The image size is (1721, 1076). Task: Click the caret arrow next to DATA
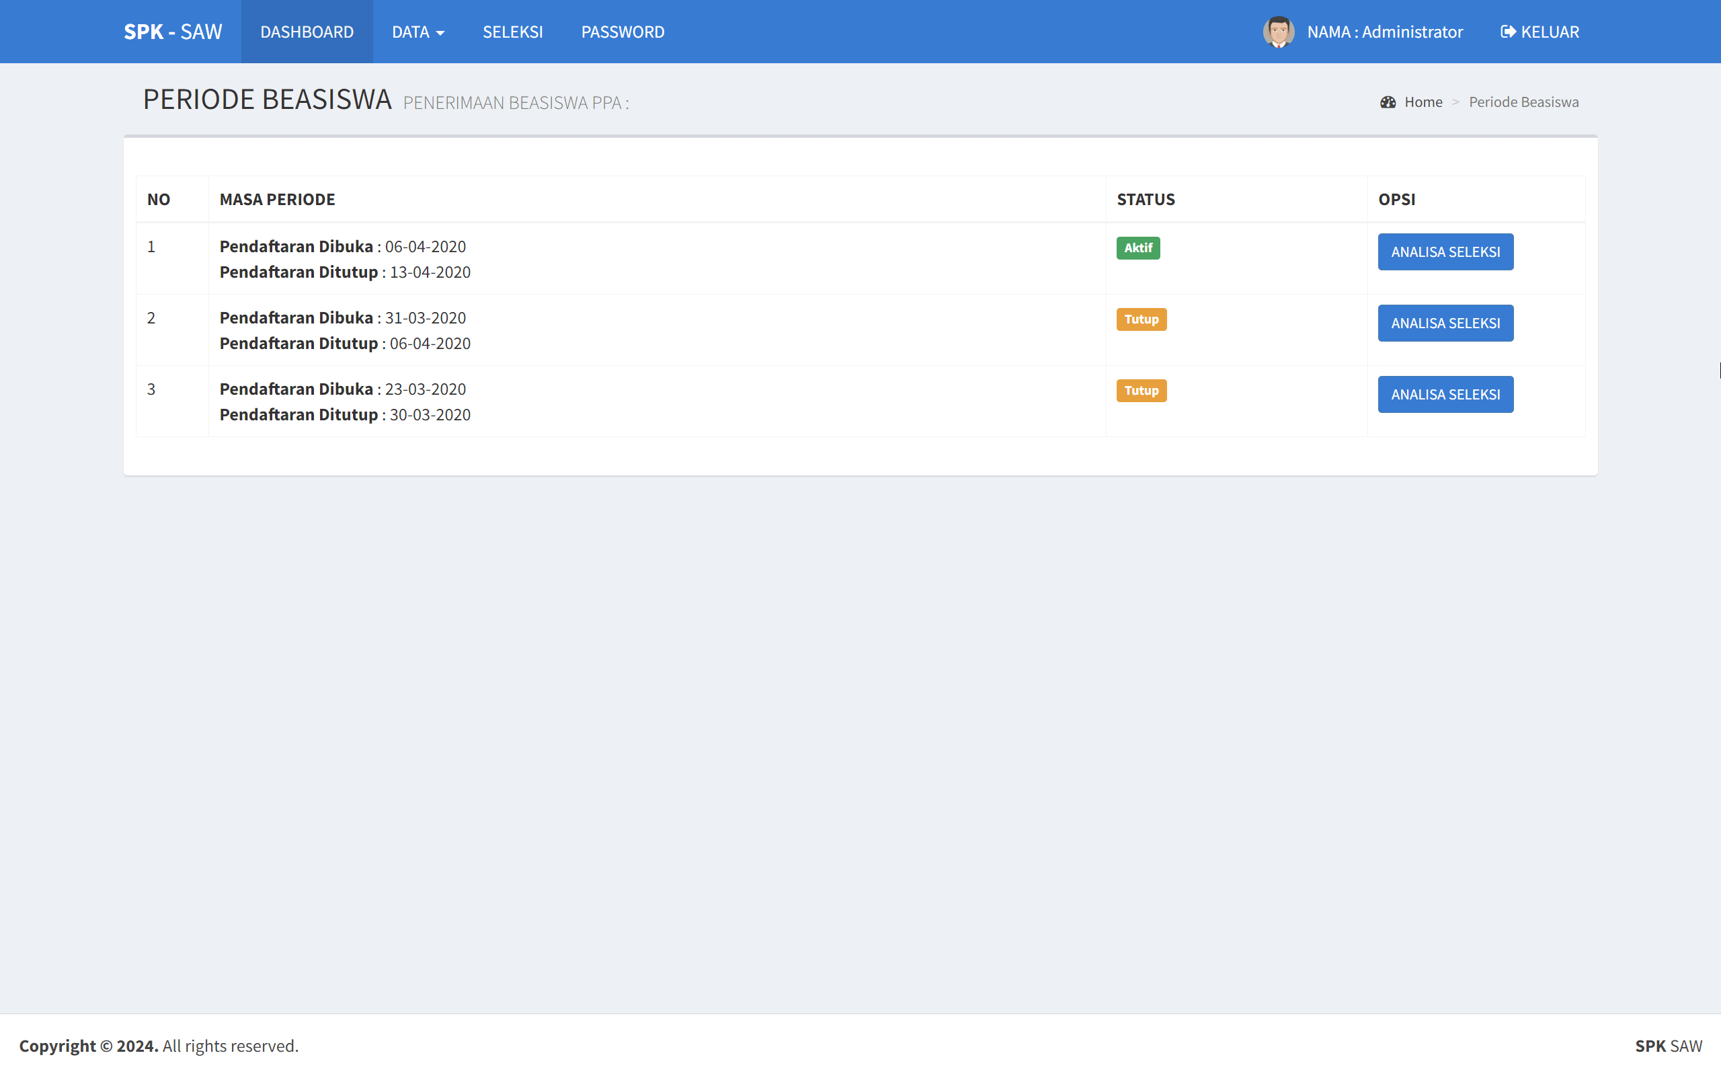(x=441, y=33)
